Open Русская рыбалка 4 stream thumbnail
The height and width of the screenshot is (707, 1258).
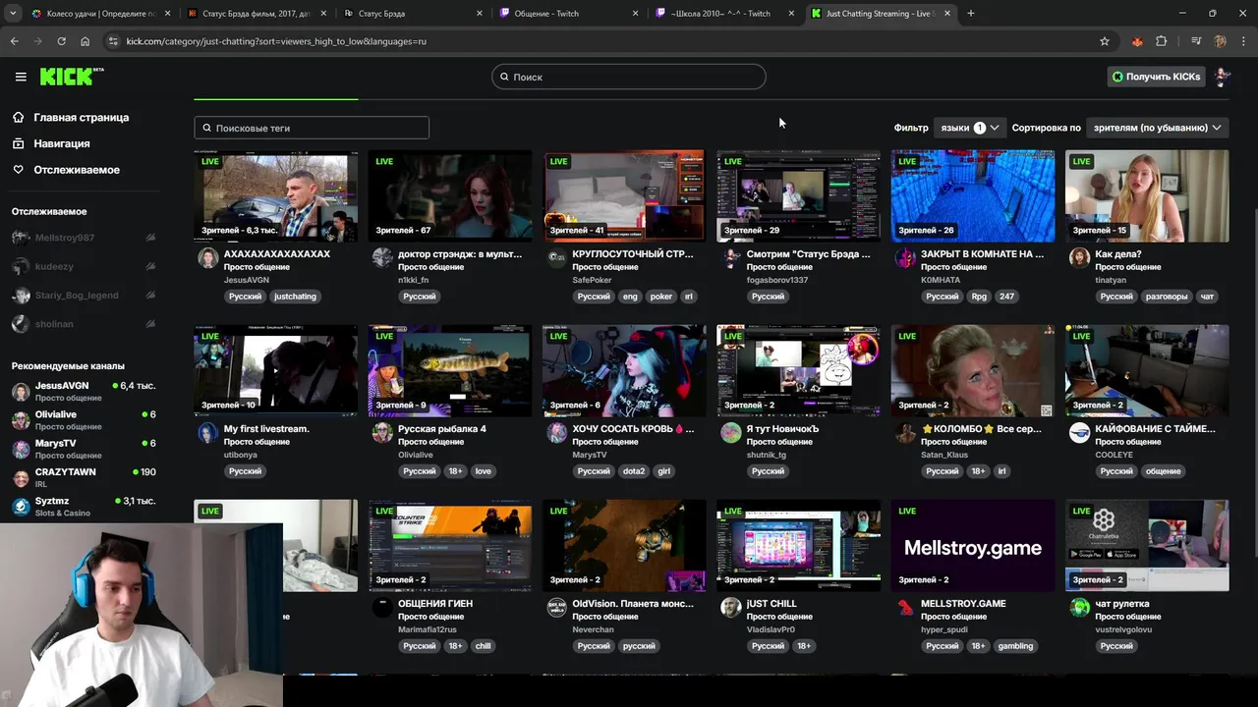click(450, 370)
